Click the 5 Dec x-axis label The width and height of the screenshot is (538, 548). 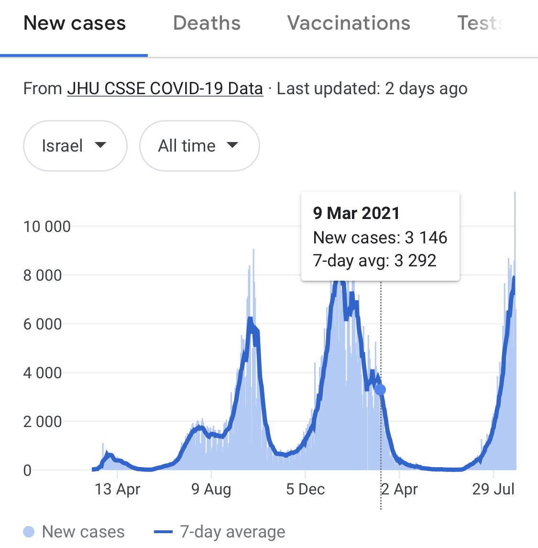click(x=305, y=489)
